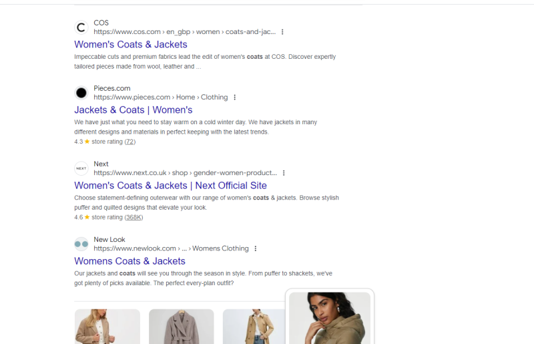The height and width of the screenshot is (344, 534).
Task: Click the next.co.uk URL breadcrumb
Action: (186, 173)
